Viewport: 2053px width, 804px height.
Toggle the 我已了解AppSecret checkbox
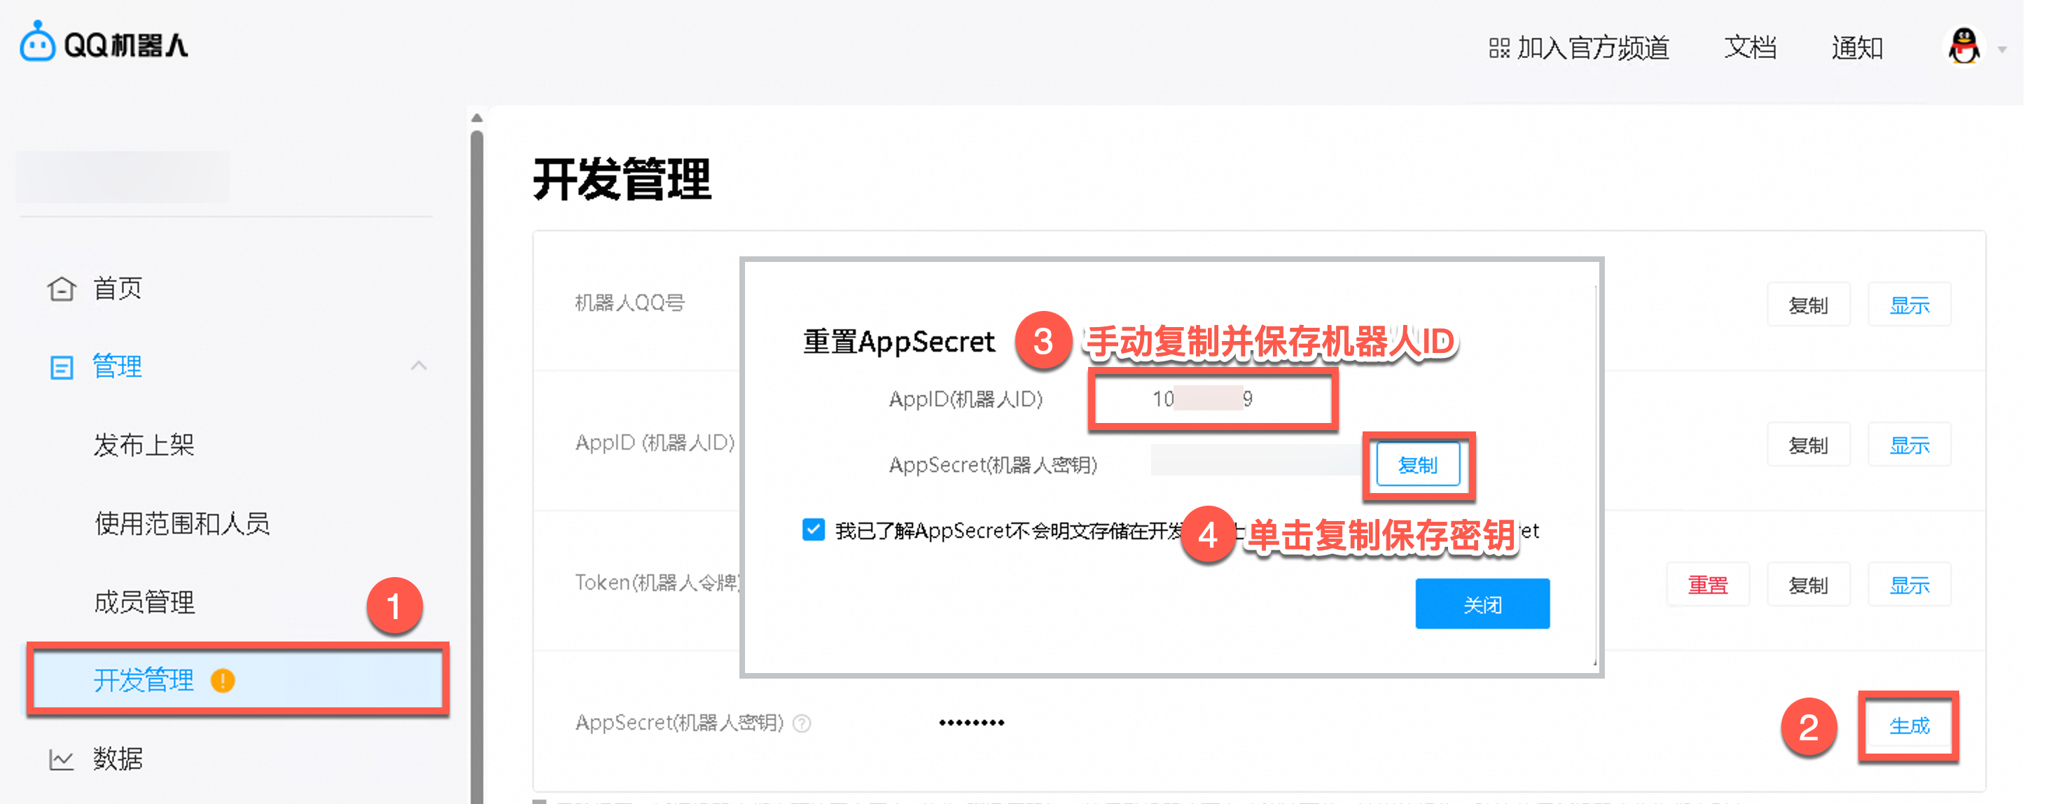click(813, 530)
